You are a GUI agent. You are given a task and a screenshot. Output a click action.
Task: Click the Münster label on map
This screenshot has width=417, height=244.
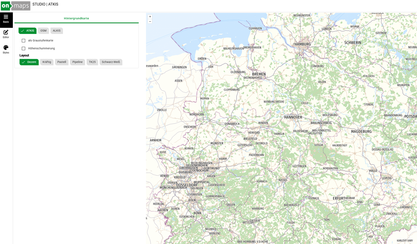coord(217,143)
